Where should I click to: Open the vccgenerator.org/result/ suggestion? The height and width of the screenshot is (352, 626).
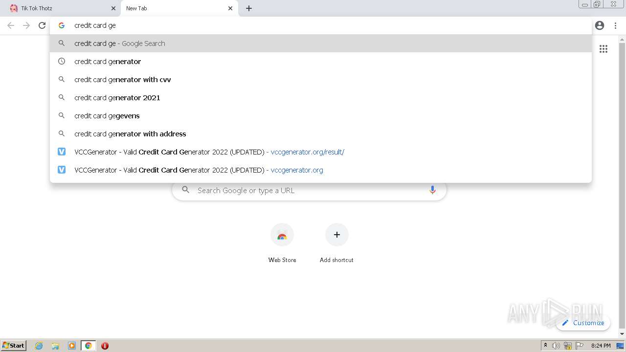point(321,152)
